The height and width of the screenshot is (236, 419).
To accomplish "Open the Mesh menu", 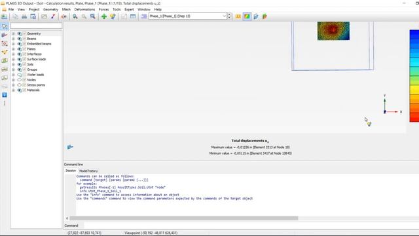I will (66, 9).
